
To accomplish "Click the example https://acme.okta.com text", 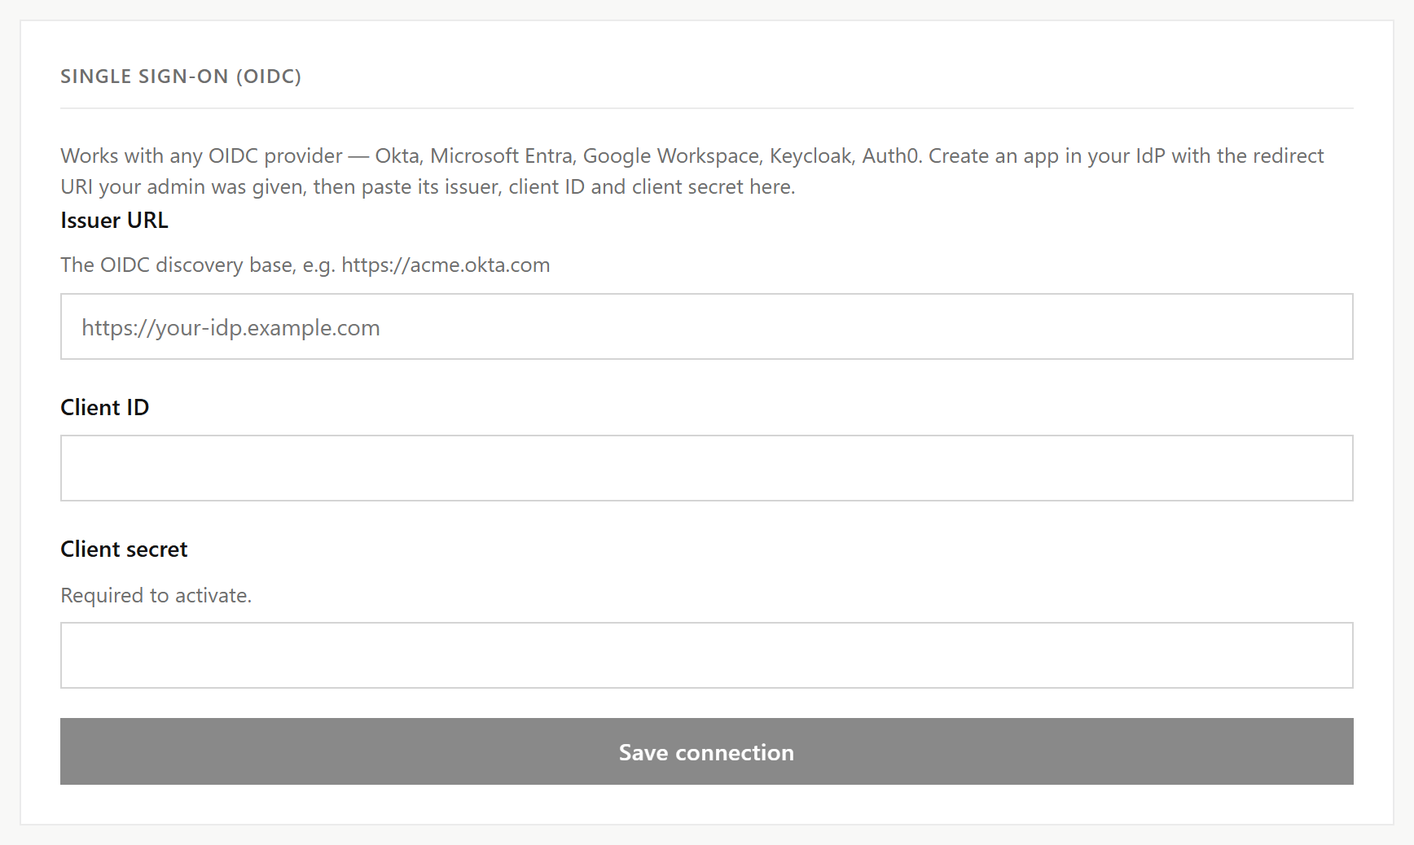I will pyautogui.click(x=446, y=265).
